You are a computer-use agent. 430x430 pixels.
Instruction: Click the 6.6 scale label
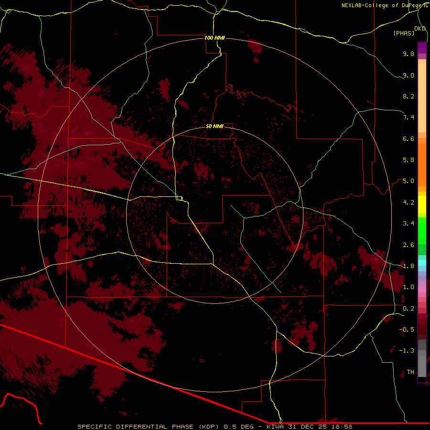point(408,139)
